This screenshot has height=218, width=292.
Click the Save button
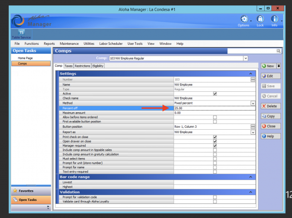point(271,86)
